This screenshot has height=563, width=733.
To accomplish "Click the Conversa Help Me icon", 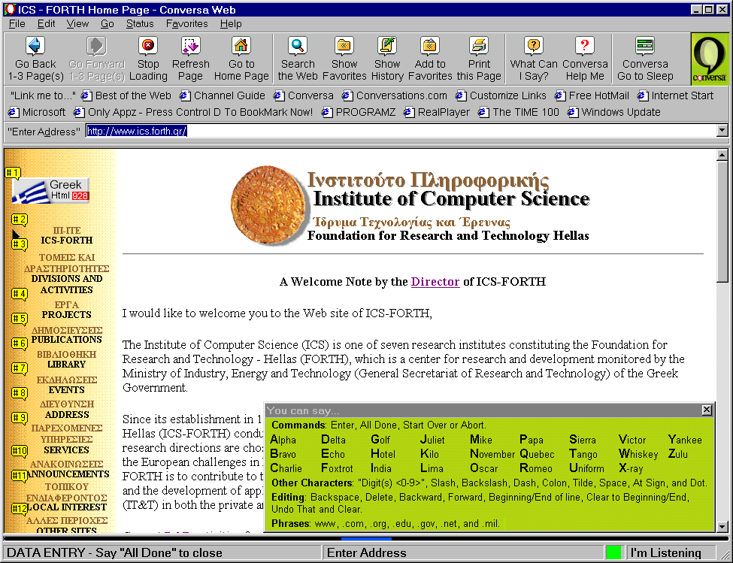I will click(585, 46).
